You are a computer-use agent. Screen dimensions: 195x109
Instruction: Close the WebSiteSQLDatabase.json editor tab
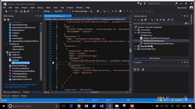70,16
